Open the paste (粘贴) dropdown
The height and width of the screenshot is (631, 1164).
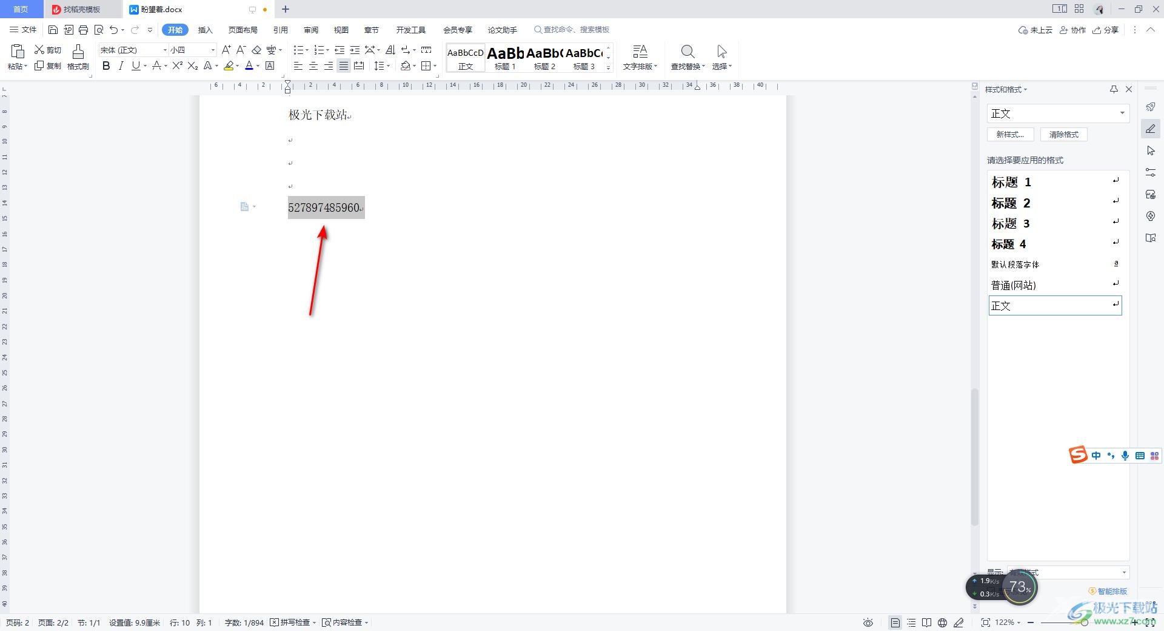coord(17,66)
